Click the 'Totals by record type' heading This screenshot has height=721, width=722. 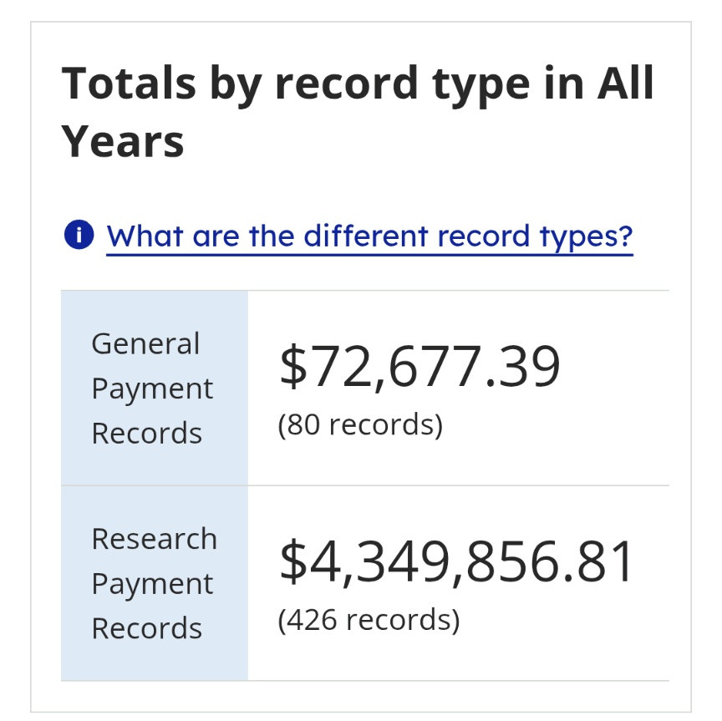(358, 111)
